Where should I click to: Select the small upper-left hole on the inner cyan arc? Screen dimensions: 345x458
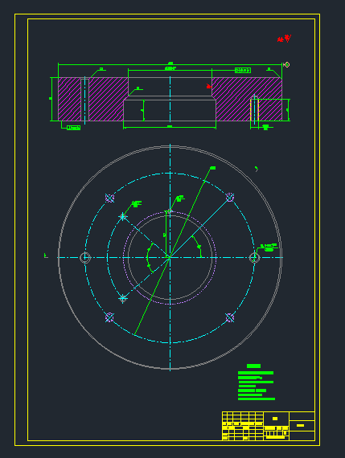point(123,217)
